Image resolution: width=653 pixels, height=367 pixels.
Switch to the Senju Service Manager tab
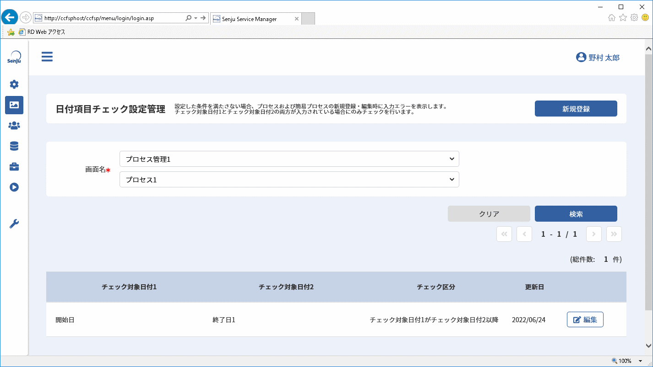[256, 19]
